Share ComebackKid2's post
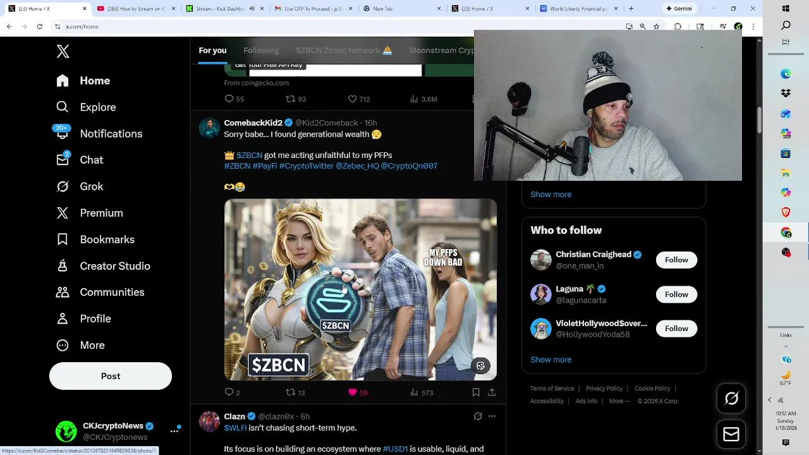 tap(492, 392)
